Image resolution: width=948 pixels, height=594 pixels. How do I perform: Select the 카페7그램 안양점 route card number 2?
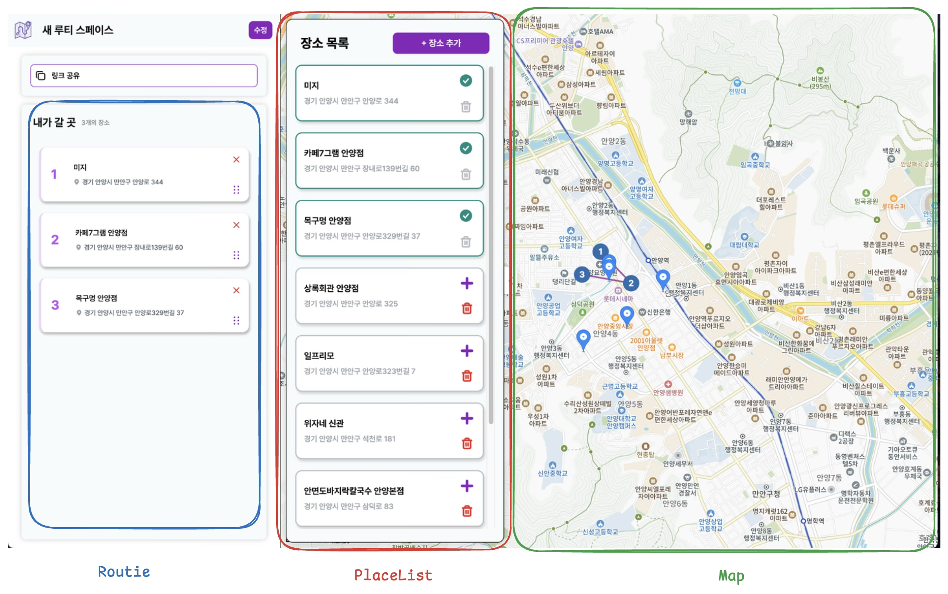pyautogui.click(x=55, y=240)
